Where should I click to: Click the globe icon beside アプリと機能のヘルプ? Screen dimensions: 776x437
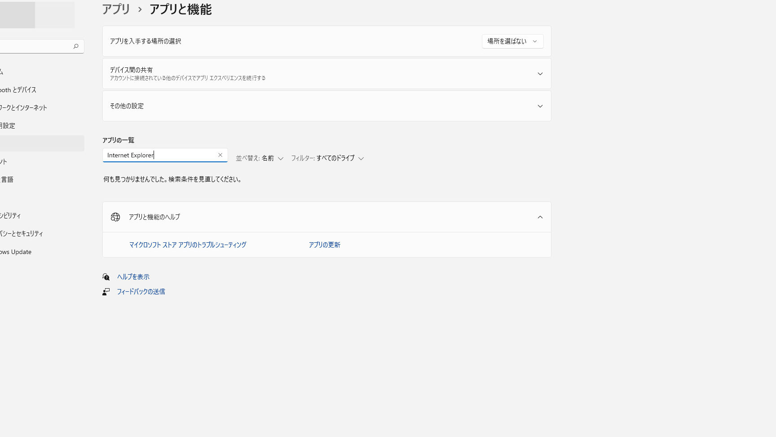[x=115, y=217]
